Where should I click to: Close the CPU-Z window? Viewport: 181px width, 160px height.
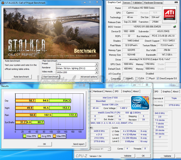pos(147,85)
